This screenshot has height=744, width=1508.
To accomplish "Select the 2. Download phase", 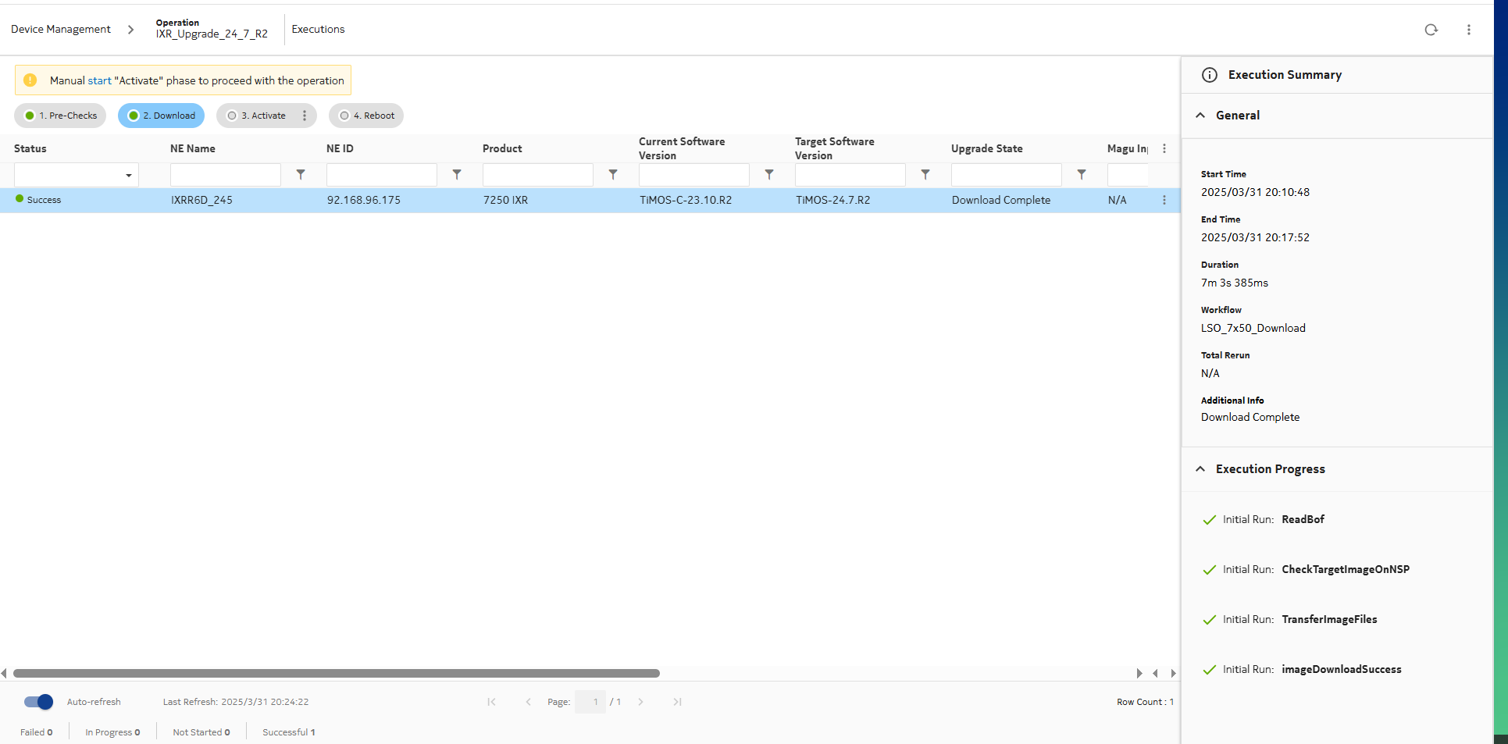I will (162, 116).
